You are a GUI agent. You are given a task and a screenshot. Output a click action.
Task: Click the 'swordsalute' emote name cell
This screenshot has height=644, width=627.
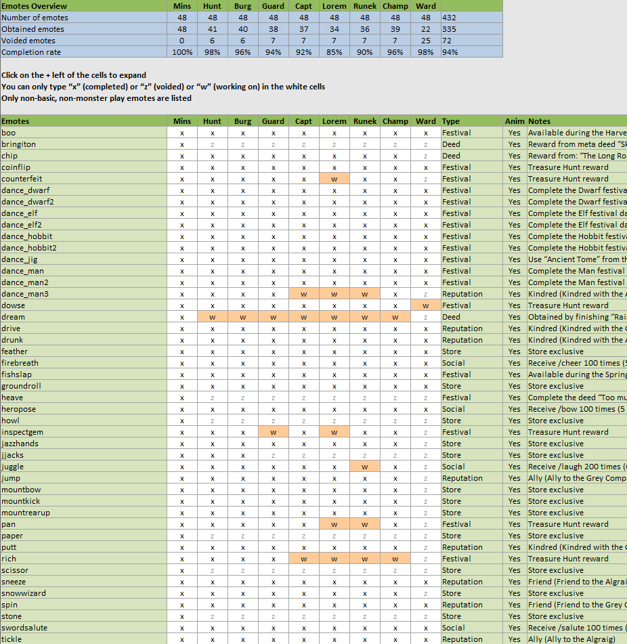point(84,627)
